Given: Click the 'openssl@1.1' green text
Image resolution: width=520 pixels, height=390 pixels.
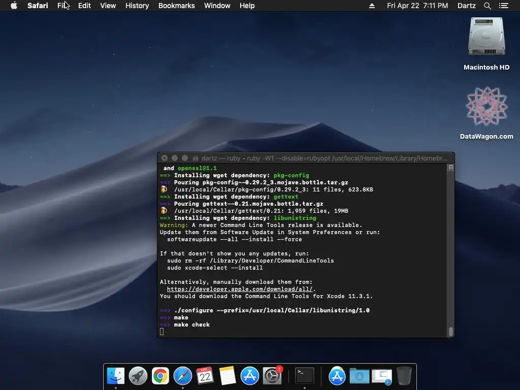Looking at the screenshot, I should [197, 168].
